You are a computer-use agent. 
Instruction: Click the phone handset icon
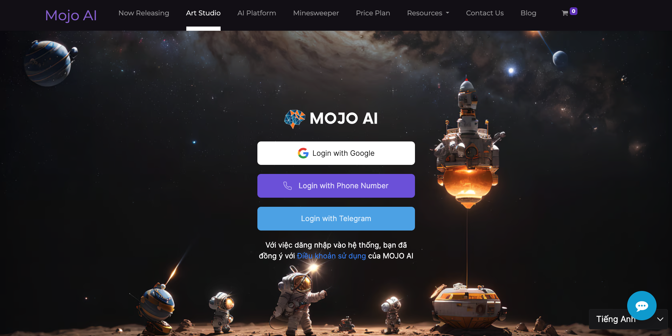[287, 186]
